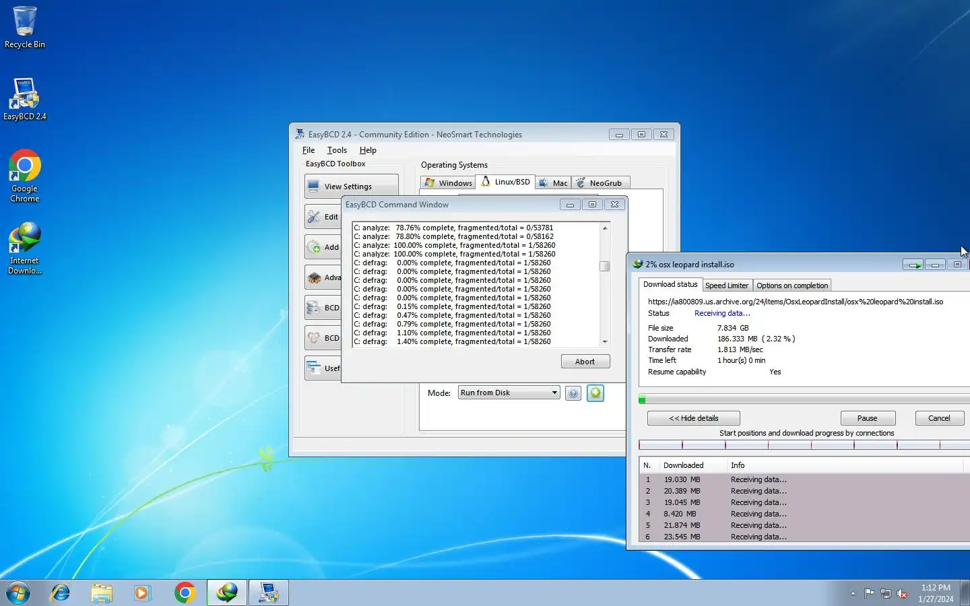This screenshot has height=606, width=970.
Task: Switch to Internet Download Manager taskbar button
Action: pyautogui.click(x=227, y=593)
